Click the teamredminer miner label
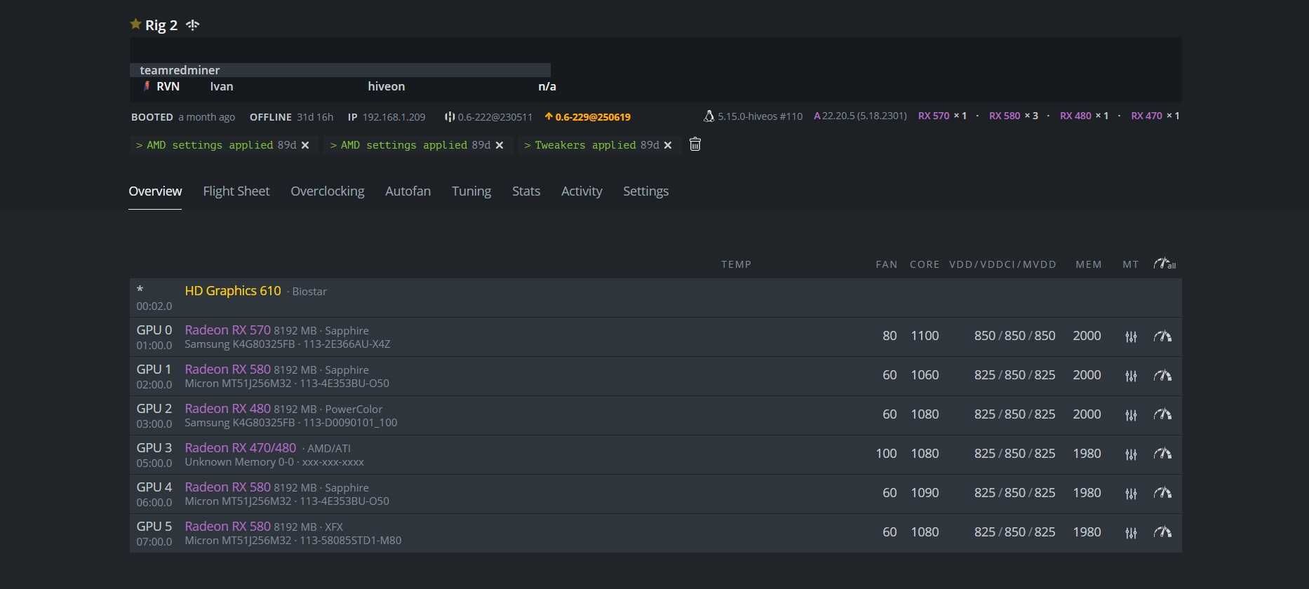 coord(180,70)
